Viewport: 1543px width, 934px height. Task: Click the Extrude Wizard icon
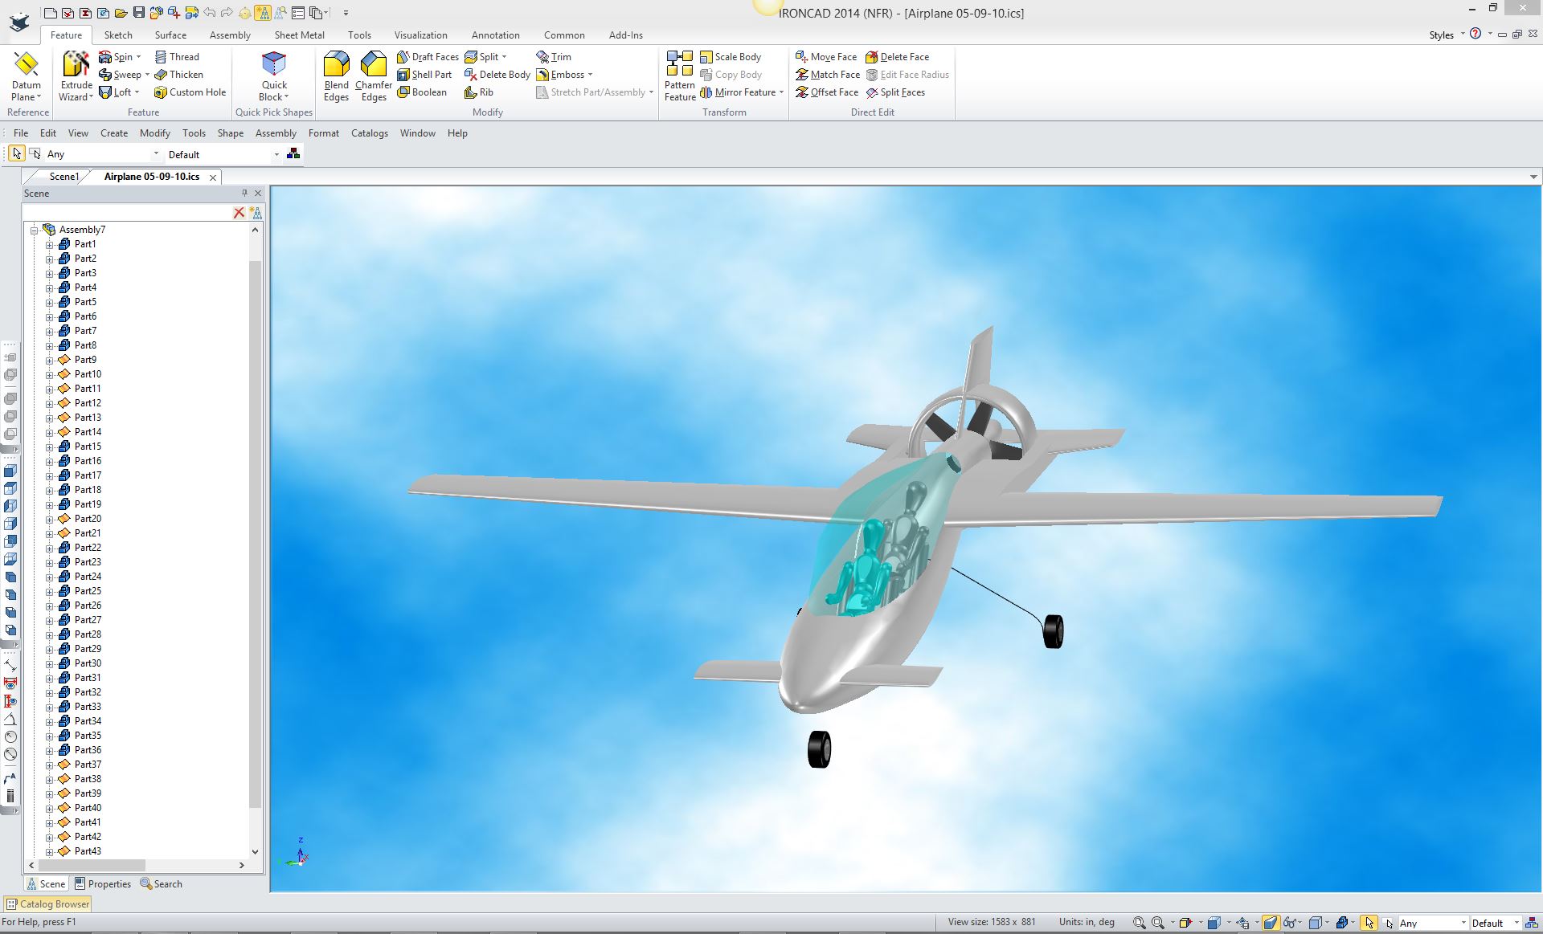coord(76,64)
